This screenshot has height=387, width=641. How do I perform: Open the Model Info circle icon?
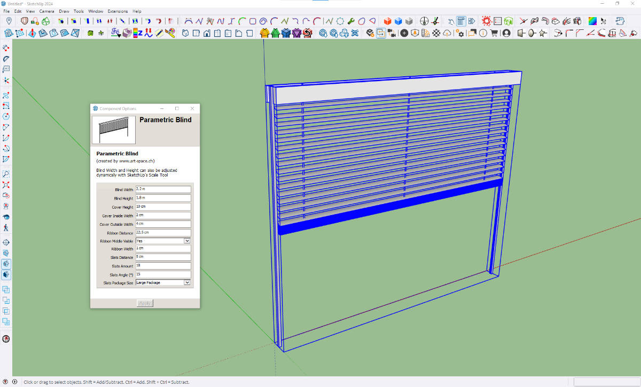tap(483, 33)
